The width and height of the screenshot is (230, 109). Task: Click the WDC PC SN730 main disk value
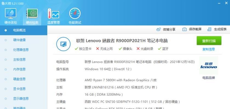pyautogui.click(x=132, y=102)
